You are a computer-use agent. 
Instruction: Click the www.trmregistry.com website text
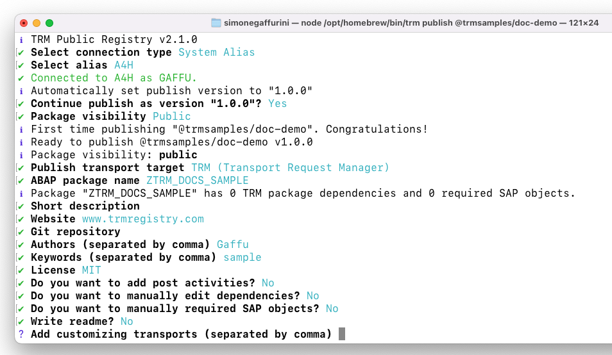tap(143, 219)
